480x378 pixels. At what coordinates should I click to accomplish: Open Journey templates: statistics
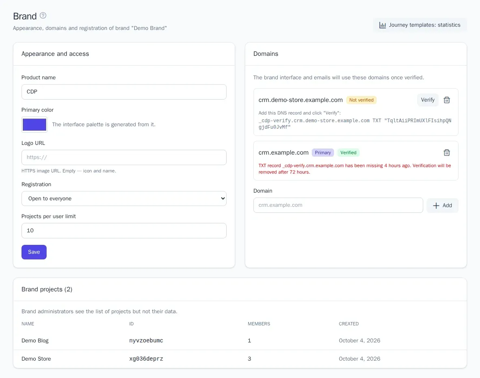[420, 25]
